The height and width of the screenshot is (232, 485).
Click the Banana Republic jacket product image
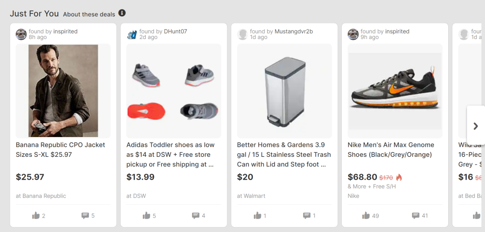pyautogui.click(x=63, y=90)
